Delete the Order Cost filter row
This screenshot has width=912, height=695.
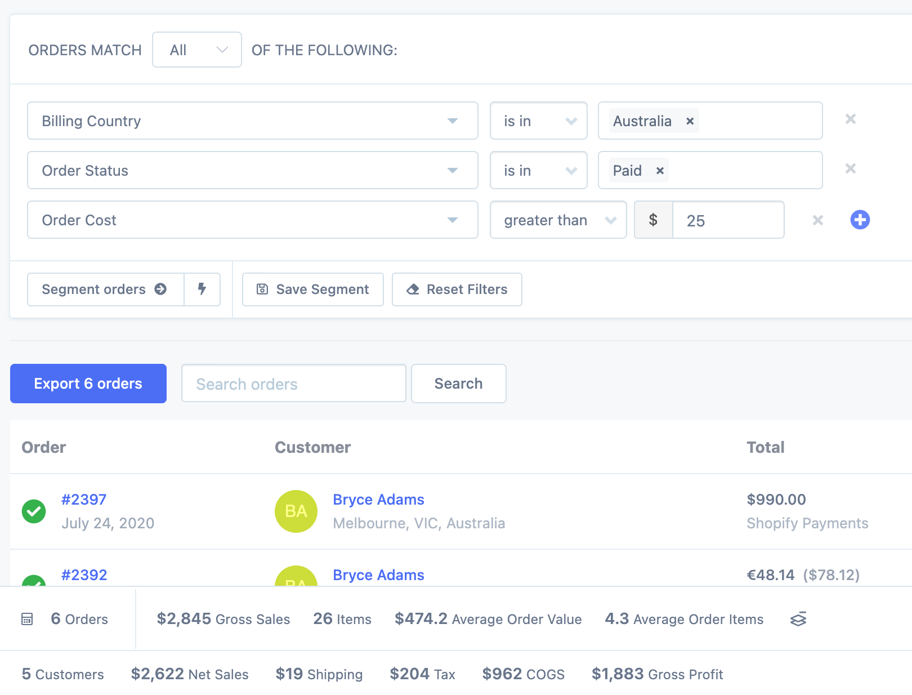point(817,220)
